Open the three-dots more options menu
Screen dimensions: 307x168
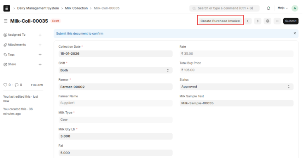[x=277, y=21]
